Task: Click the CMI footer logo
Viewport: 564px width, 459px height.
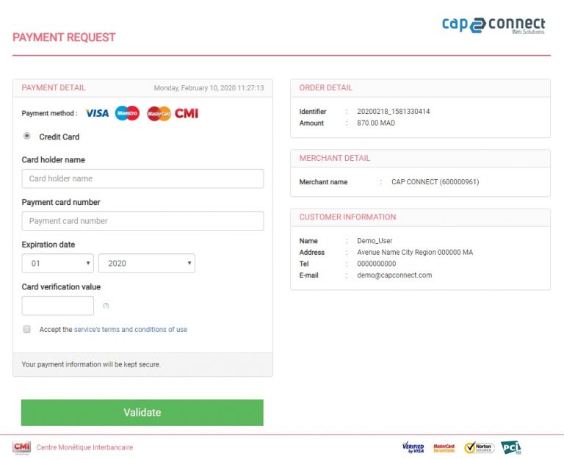Action: (21, 447)
